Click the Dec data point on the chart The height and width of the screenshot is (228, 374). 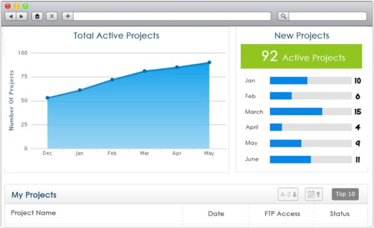click(x=47, y=98)
